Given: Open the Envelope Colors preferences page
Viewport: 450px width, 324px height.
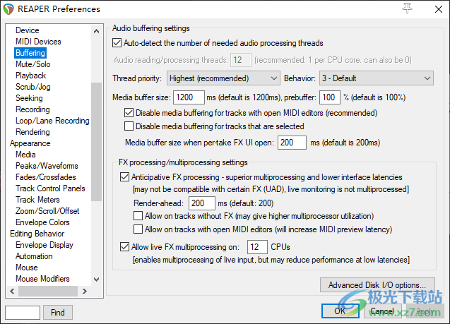Looking at the screenshot, I should coord(42,222).
